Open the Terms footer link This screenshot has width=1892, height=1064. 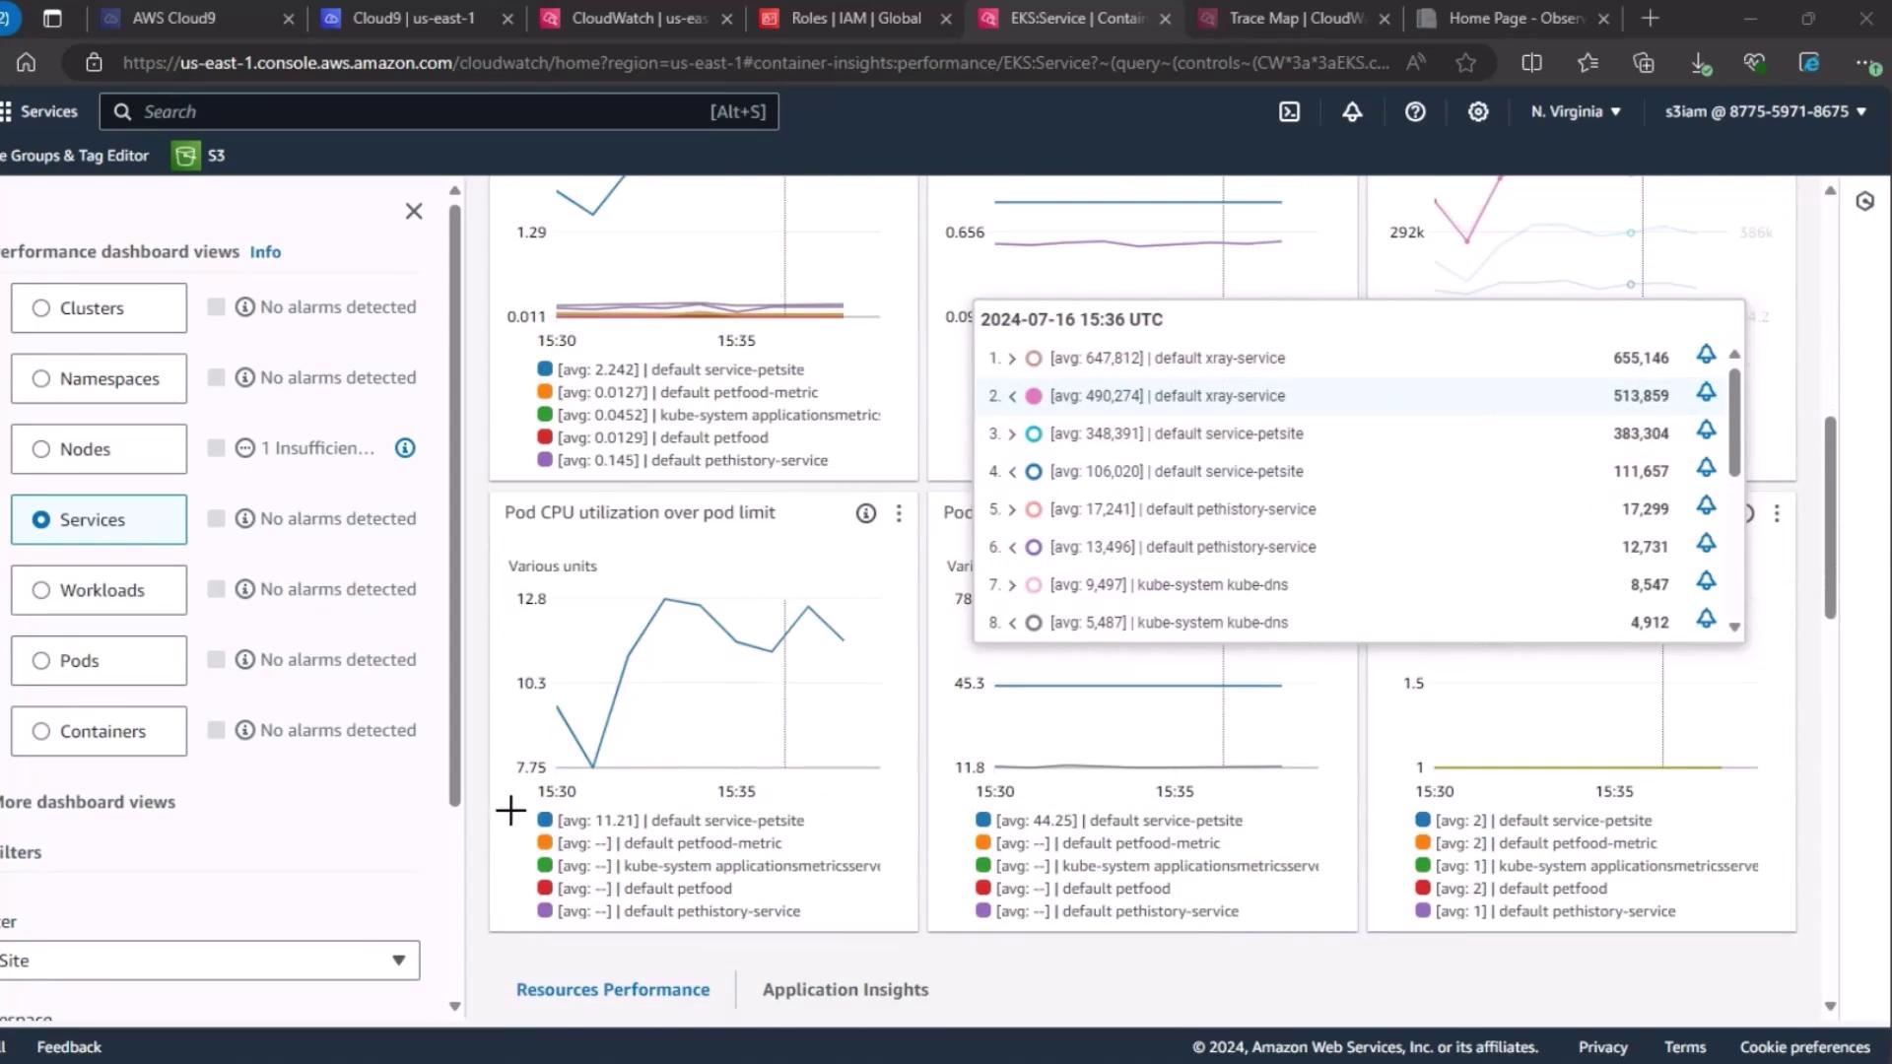pyautogui.click(x=1685, y=1047)
